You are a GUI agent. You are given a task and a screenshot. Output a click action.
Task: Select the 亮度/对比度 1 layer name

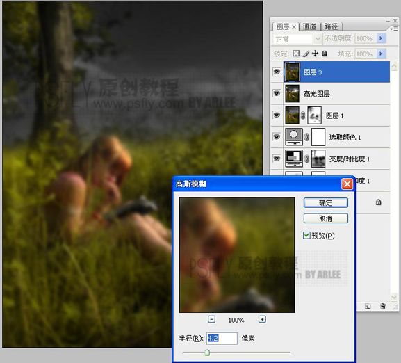pyautogui.click(x=350, y=159)
